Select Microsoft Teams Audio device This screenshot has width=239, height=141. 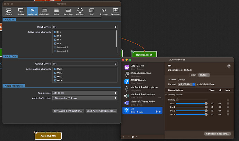point(142,103)
